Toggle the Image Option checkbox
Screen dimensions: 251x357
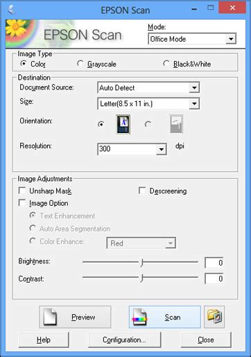(44, 203)
